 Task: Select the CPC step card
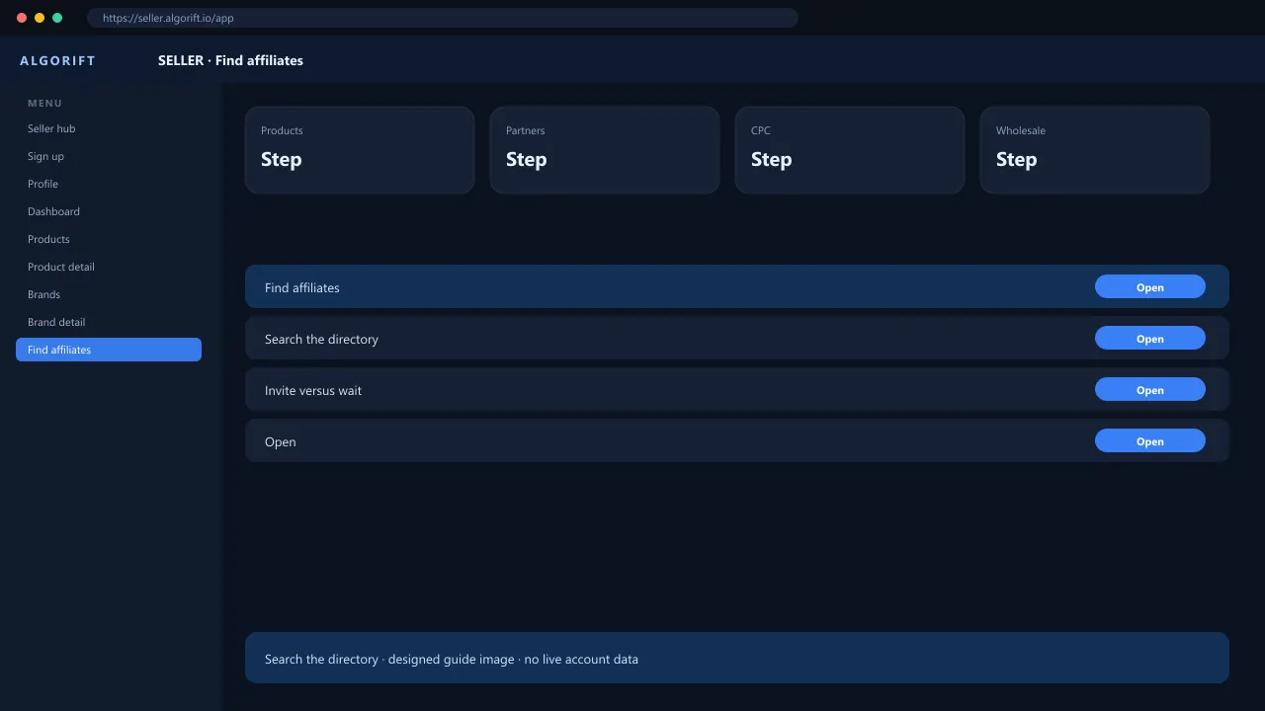850,150
